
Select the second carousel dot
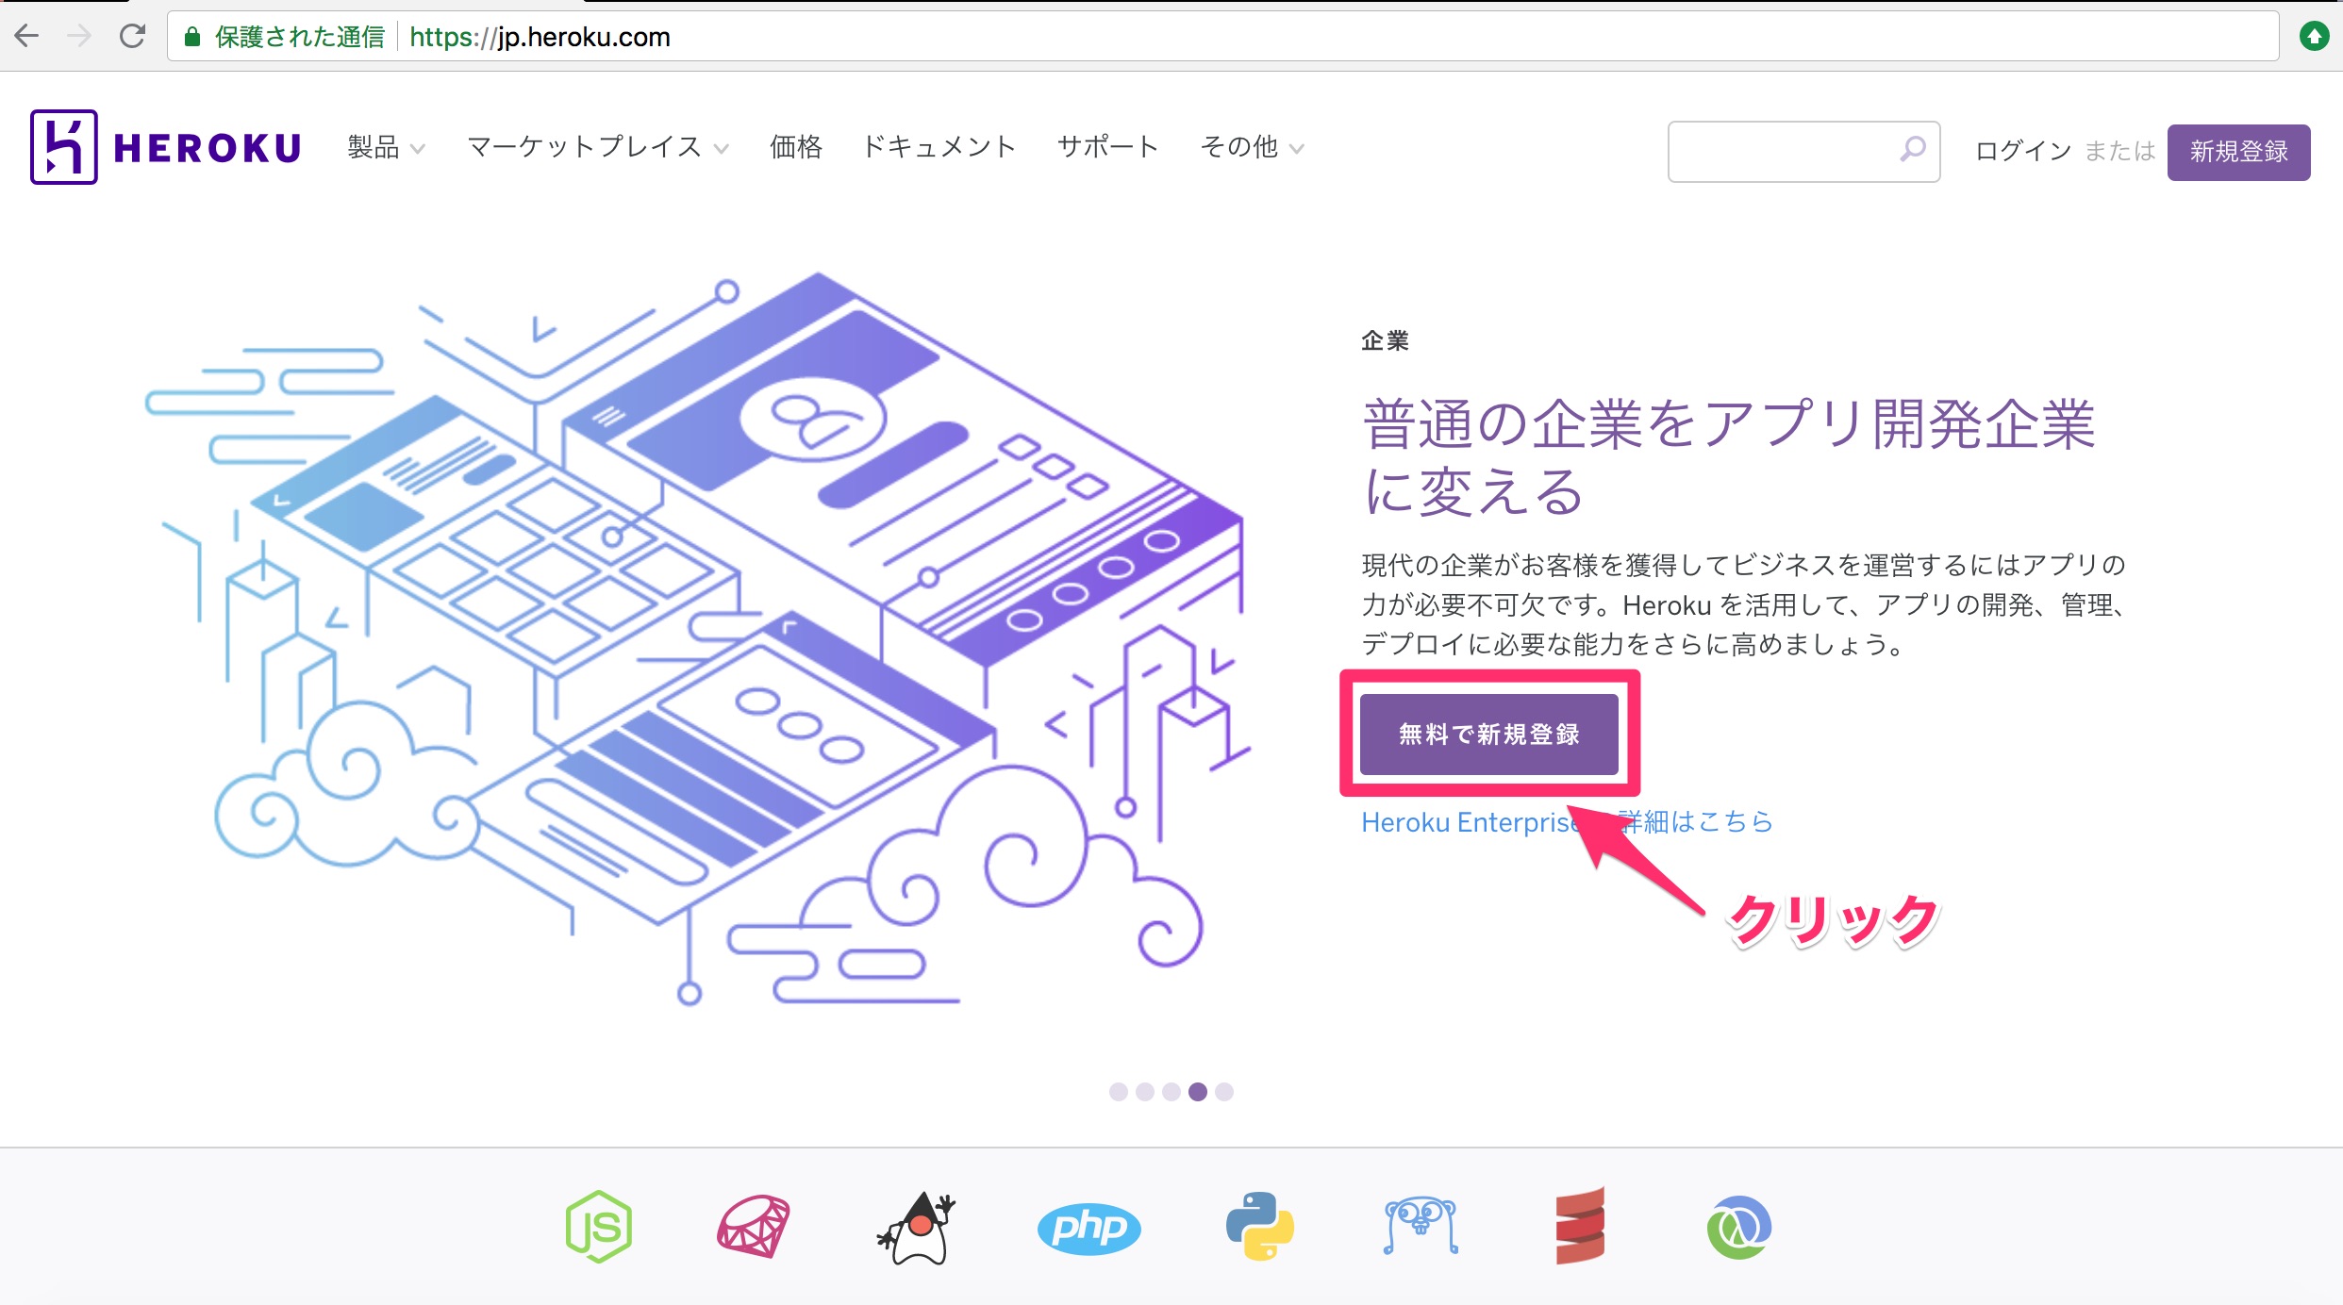click(x=1145, y=1091)
